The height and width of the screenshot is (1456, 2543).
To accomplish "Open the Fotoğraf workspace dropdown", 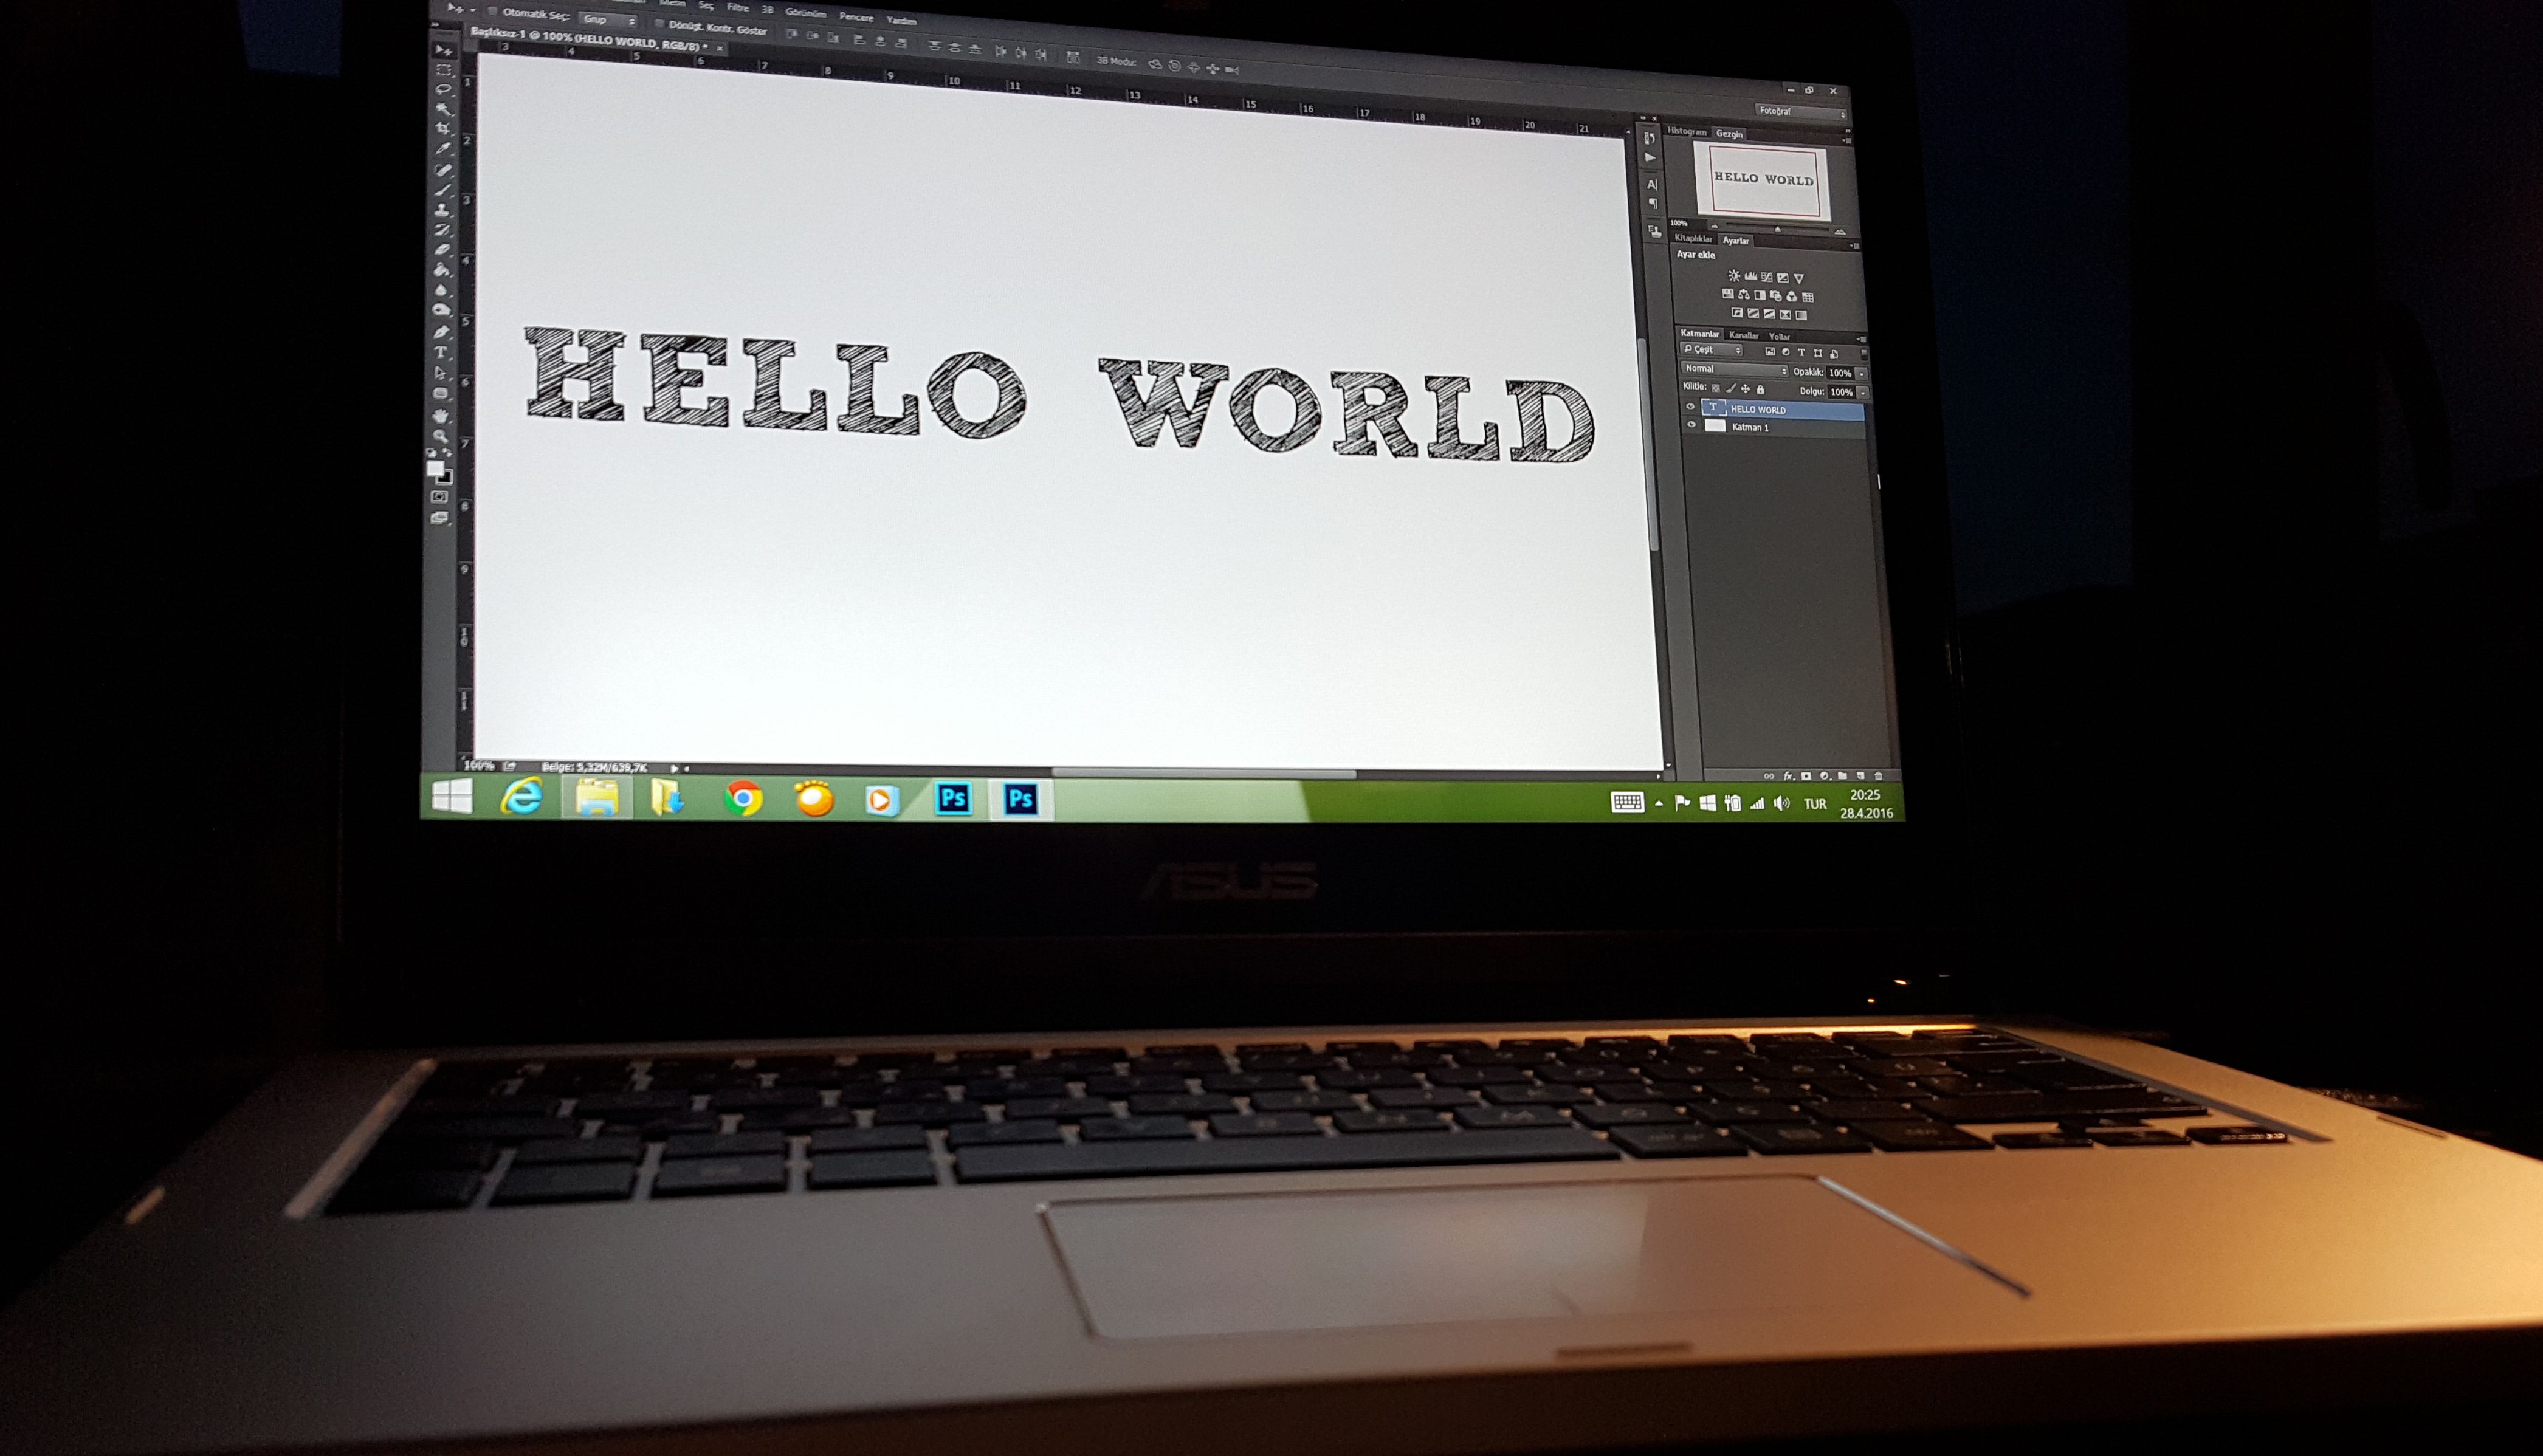I will click(x=1802, y=112).
